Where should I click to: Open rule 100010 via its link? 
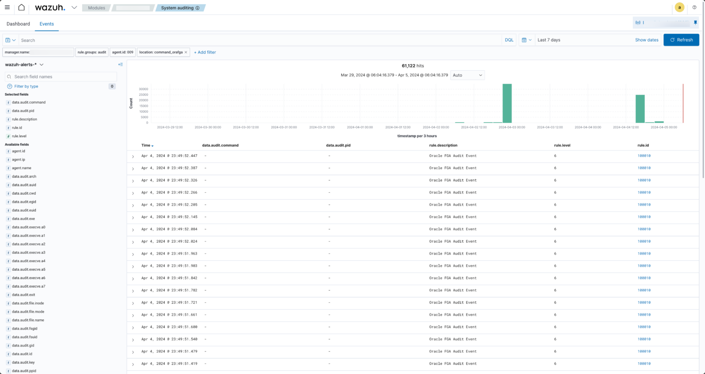[x=643, y=156]
